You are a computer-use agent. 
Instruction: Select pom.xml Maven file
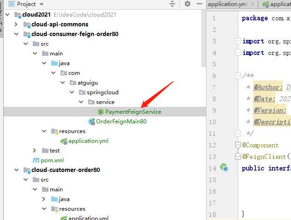[52, 160]
